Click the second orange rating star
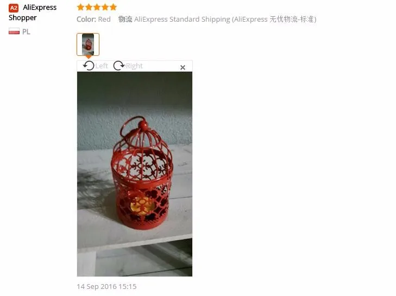The image size is (396, 296). [89, 7]
